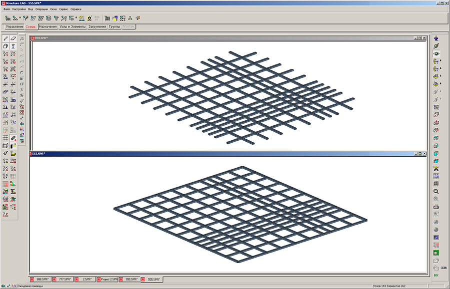Click the first icon in the top toolbar

coord(7,18)
